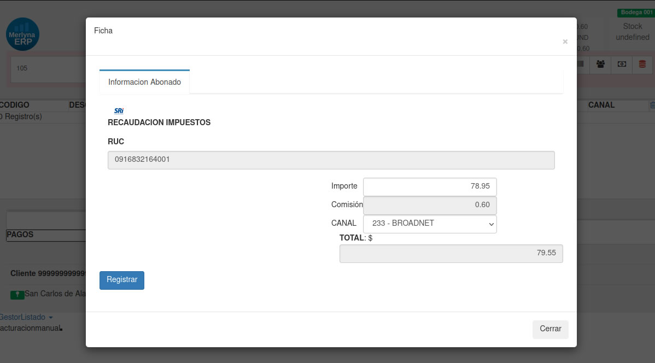
Task: Open the CANAL dropdown showing BROADNET
Action: pos(430,224)
